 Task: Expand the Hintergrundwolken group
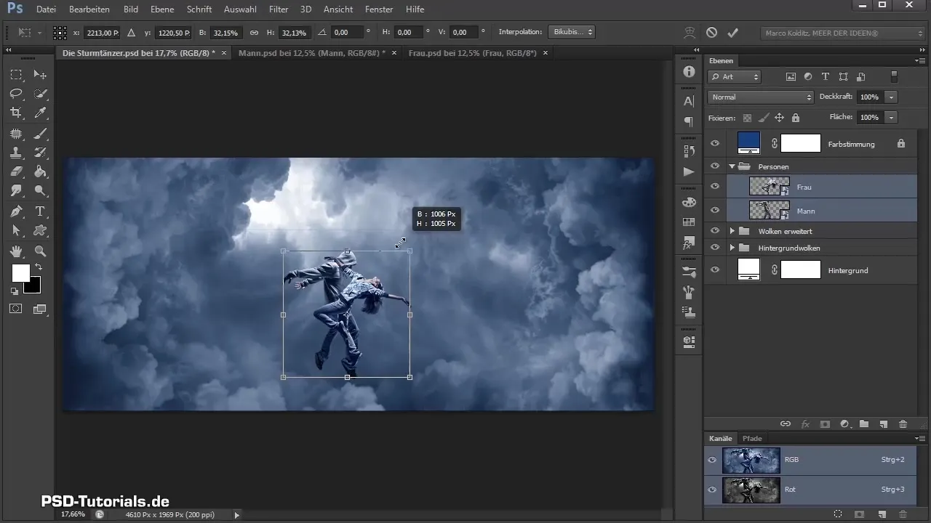click(x=732, y=248)
